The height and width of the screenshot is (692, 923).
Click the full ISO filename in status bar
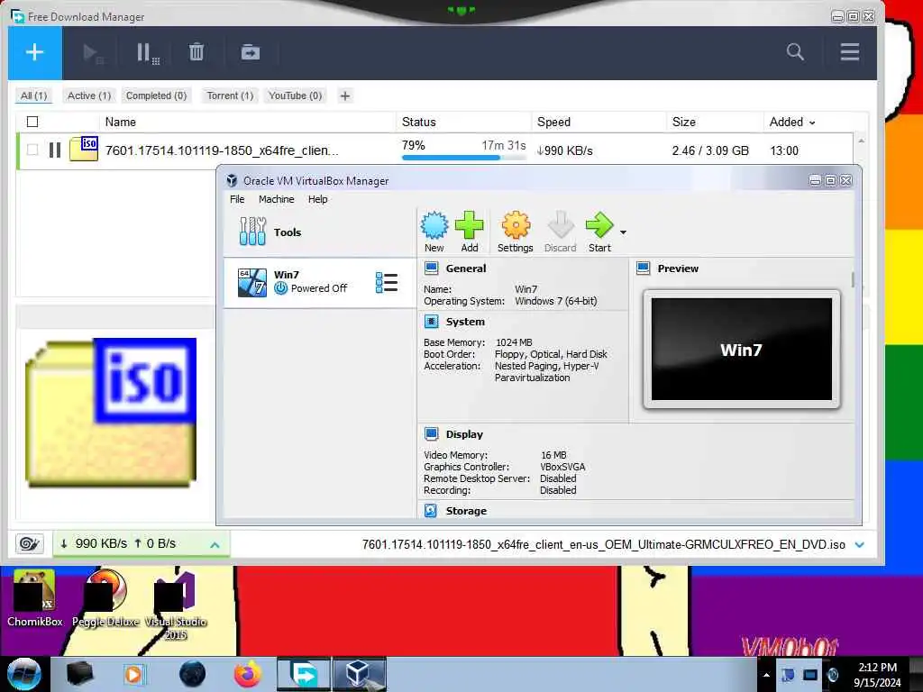pyautogui.click(x=603, y=544)
